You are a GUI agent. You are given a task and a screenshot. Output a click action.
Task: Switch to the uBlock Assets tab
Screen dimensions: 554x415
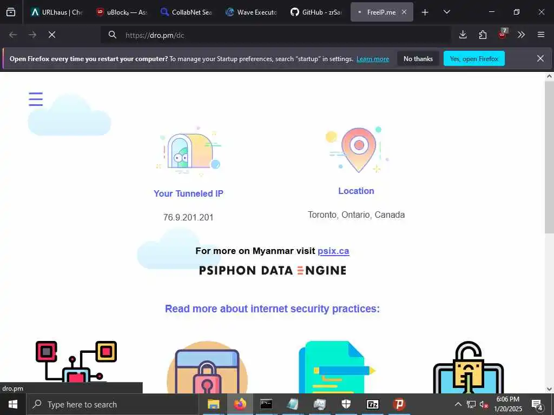tap(122, 12)
